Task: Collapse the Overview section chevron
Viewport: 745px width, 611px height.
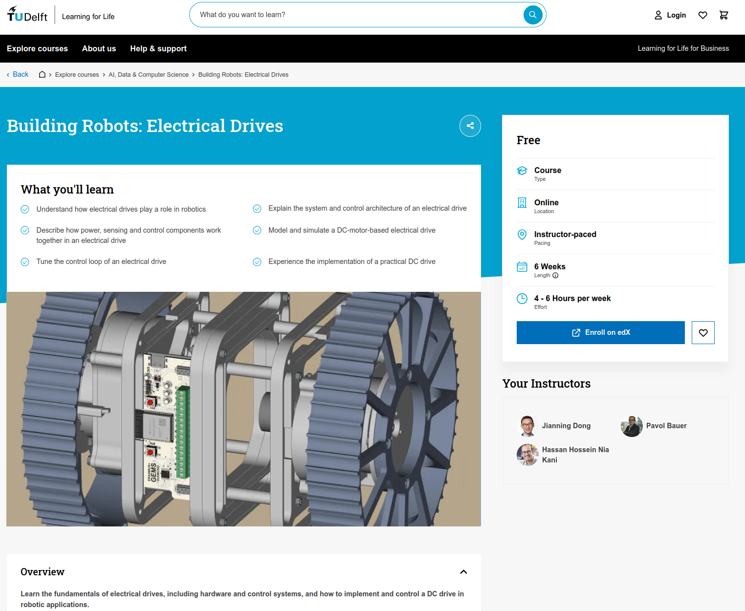Action: point(463,572)
